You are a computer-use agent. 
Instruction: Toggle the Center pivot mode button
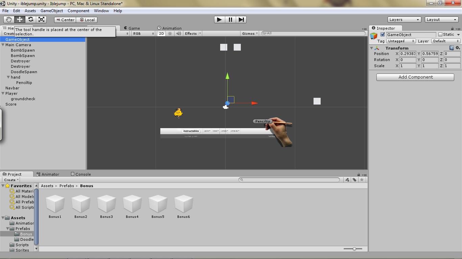coord(65,20)
